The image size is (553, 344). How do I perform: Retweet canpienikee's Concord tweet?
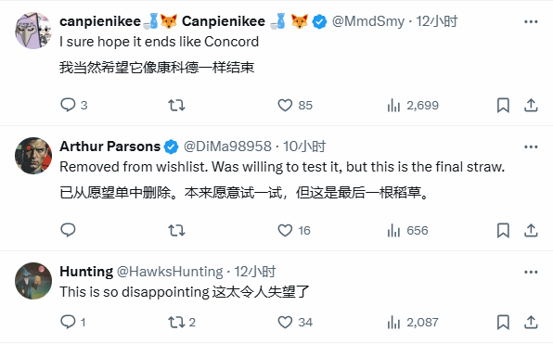tap(176, 105)
